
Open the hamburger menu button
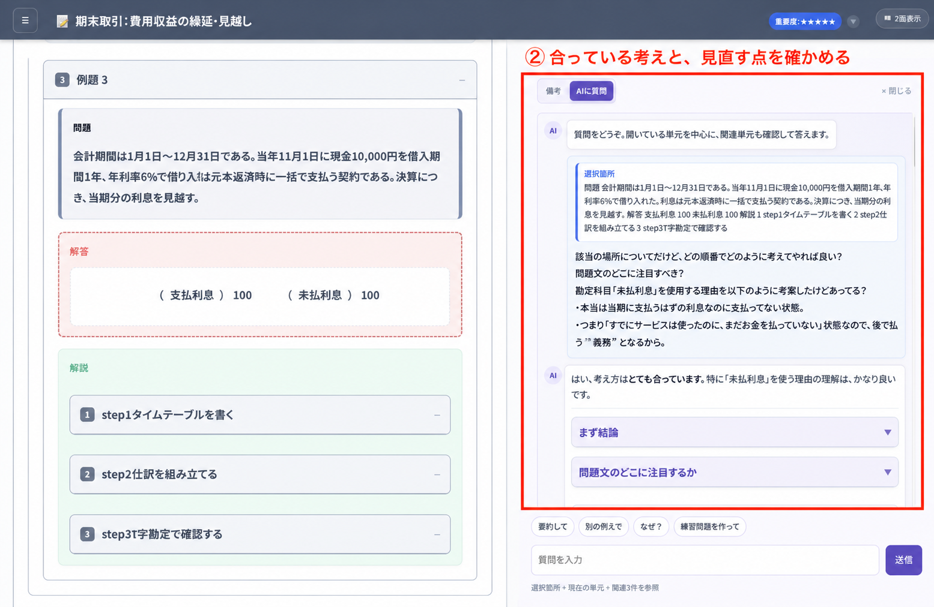[25, 20]
